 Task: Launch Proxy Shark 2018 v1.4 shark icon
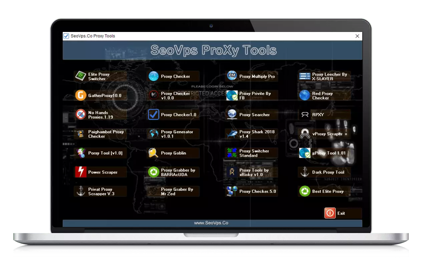click(232, 134)
